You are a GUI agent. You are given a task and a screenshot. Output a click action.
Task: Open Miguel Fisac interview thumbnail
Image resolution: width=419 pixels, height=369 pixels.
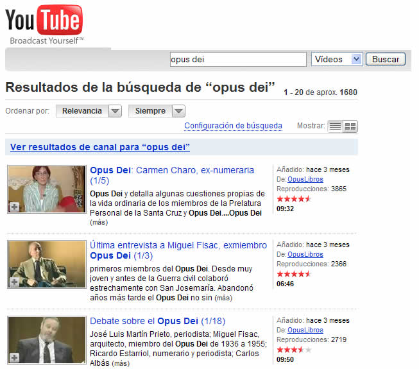click(47, 264)
